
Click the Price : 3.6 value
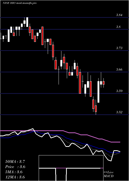point(15,167)
